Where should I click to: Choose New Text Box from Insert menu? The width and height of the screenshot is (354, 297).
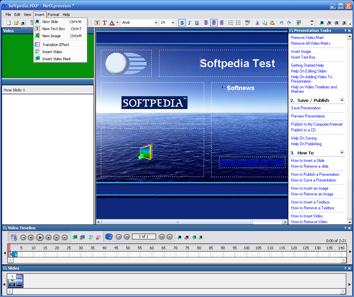point(60,29)
